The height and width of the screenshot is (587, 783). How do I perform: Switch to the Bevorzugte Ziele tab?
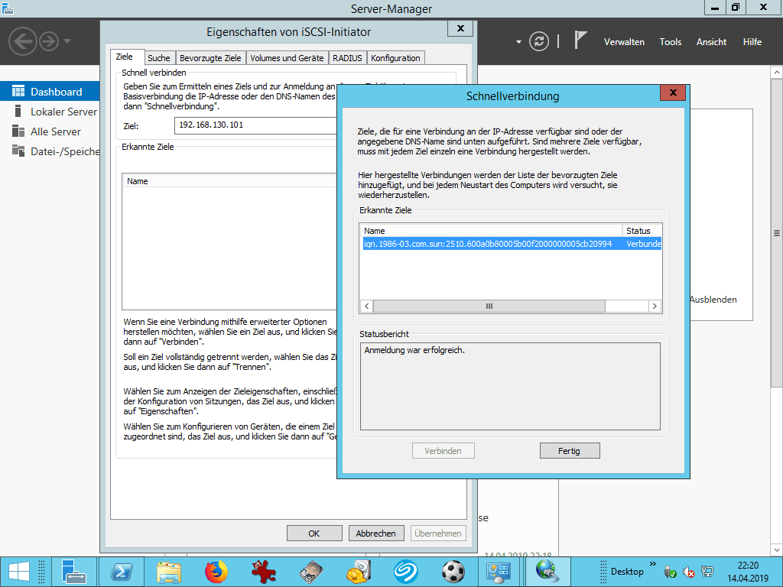[210, 58]
